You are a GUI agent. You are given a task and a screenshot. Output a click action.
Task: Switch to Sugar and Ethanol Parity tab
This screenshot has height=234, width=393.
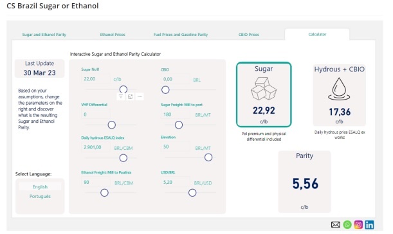click(44, 35)
